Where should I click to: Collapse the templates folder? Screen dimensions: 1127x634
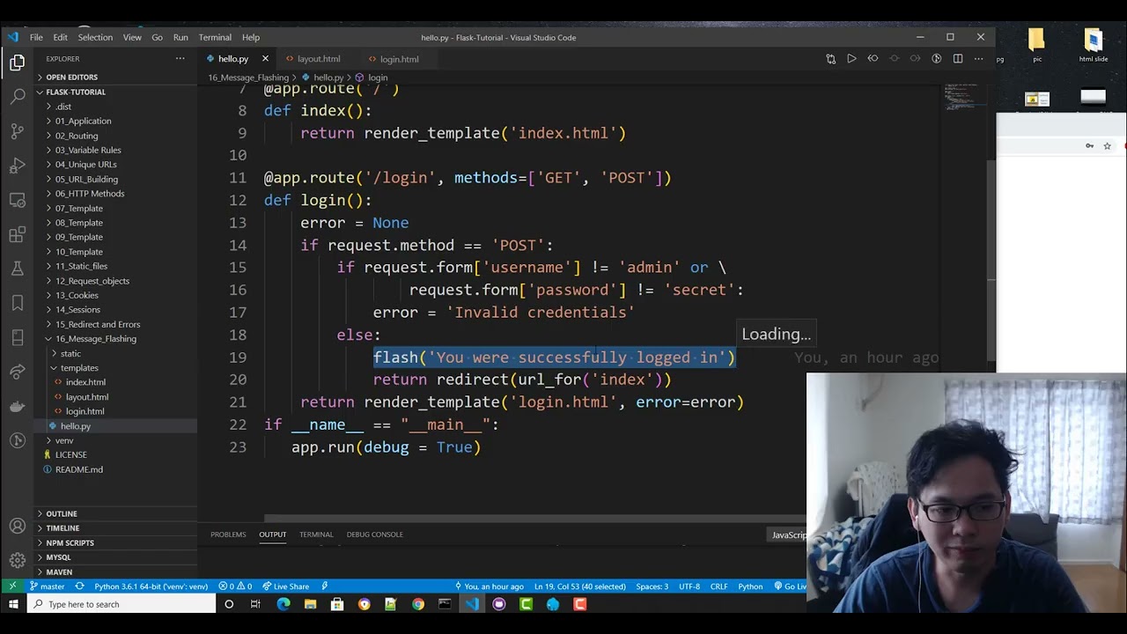point(116,368)
